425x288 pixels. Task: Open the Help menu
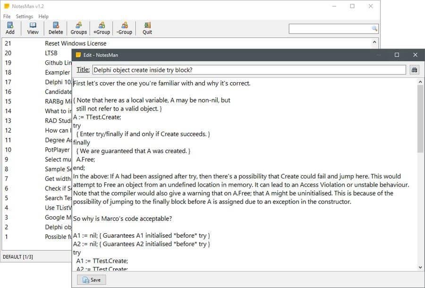[43, 16]
